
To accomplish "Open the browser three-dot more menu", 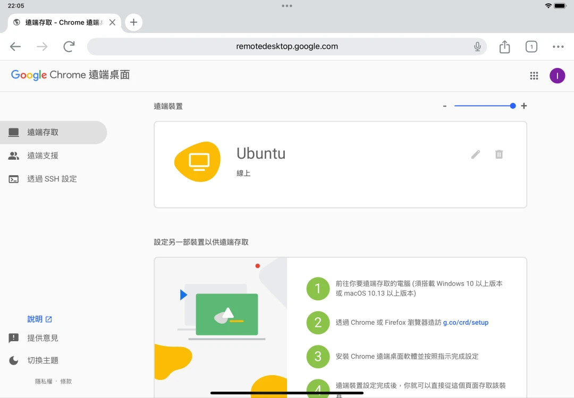I will tap(558, 47).
